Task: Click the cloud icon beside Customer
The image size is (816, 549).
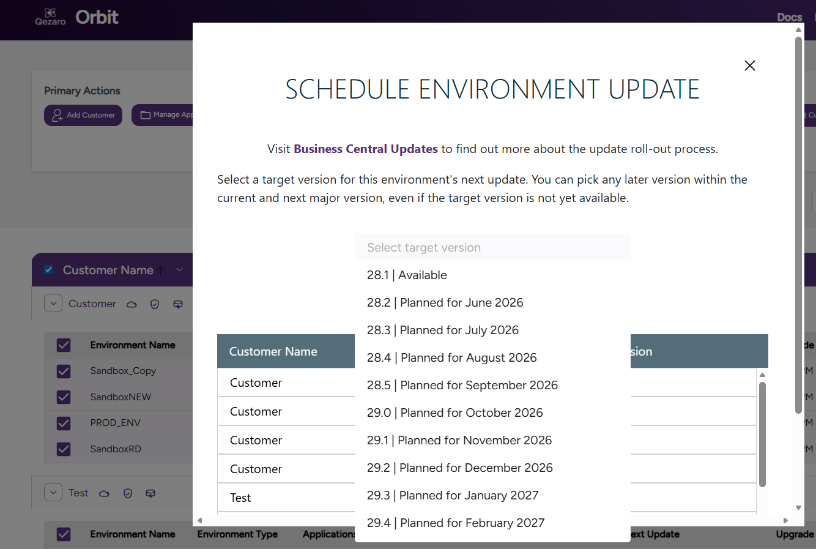Action: [132, 304]
